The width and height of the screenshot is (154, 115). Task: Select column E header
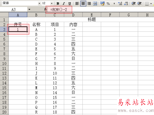pyautogui.click(x=92, y=15)
